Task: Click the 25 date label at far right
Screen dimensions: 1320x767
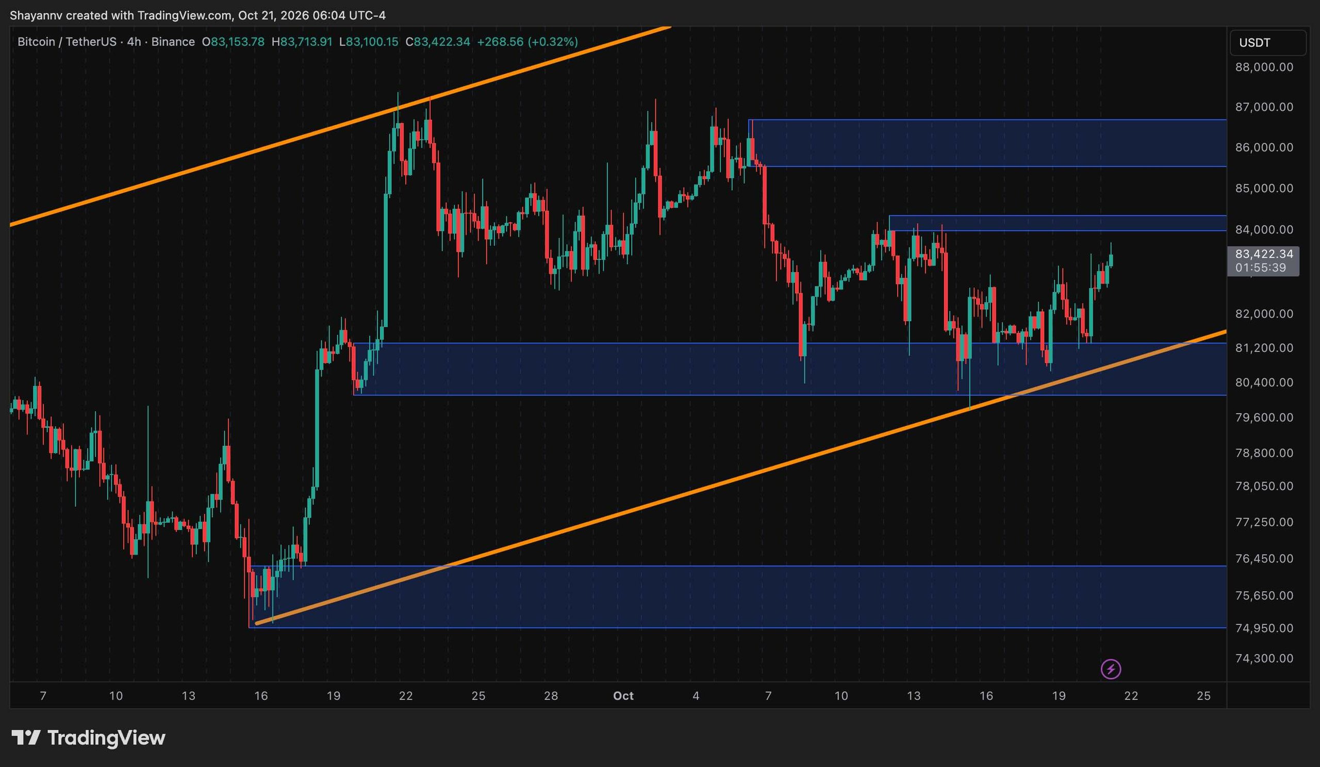Action: pyautogui.click(x=1203, y=696)
